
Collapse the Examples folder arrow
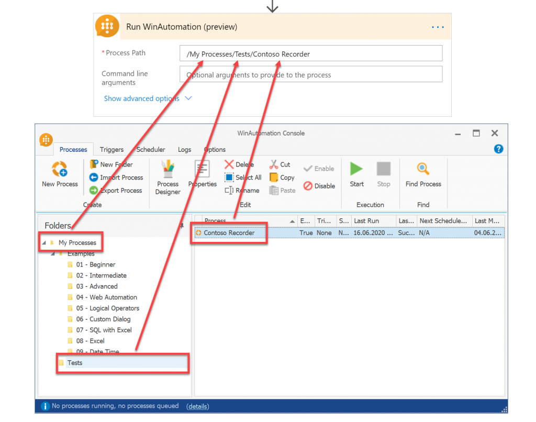pos(53,254)
